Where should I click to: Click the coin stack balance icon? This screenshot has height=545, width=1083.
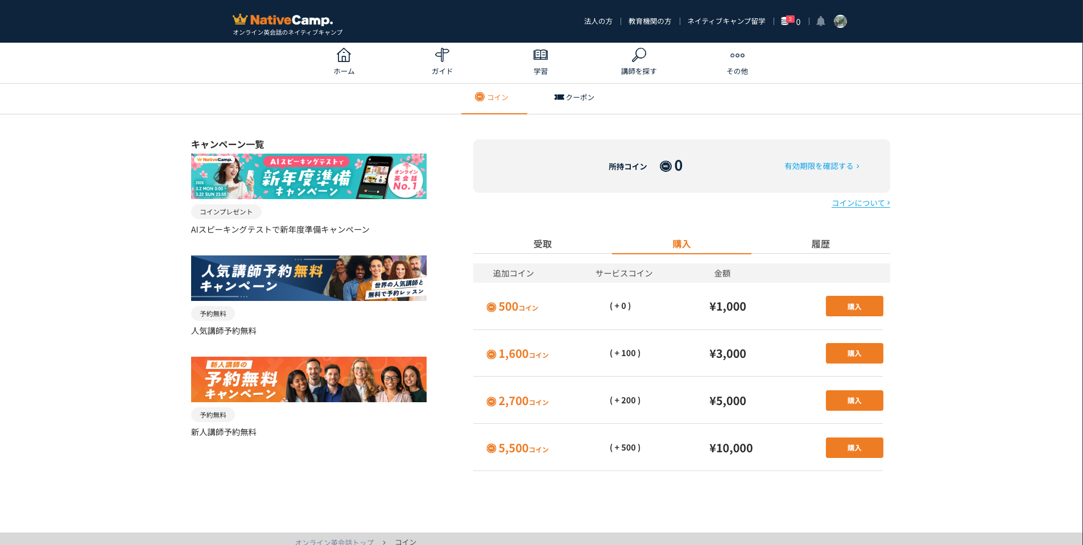tap(786, 21)
